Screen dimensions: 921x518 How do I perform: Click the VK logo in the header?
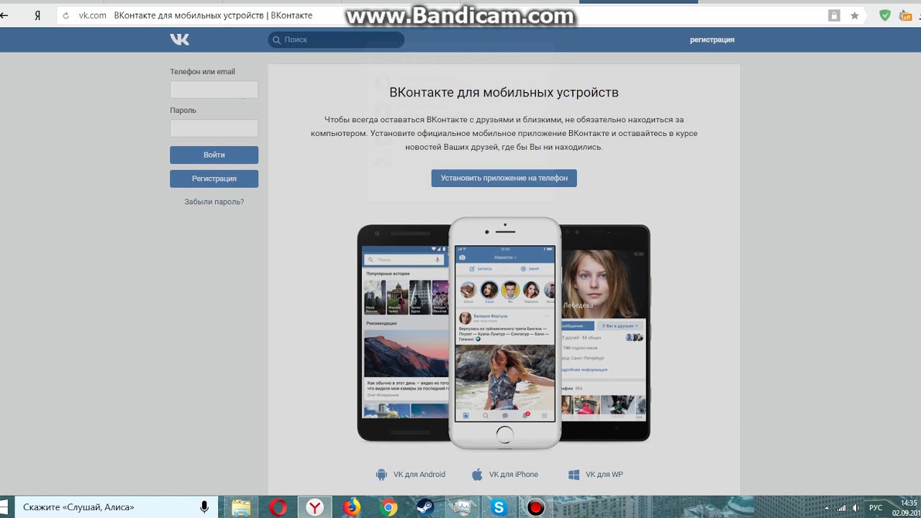pos(180,40)
